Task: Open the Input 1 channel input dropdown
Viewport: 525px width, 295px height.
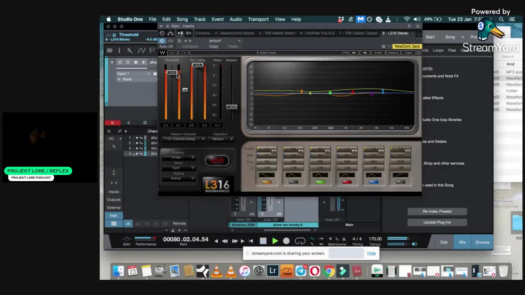Action: (x=134, y=74)
